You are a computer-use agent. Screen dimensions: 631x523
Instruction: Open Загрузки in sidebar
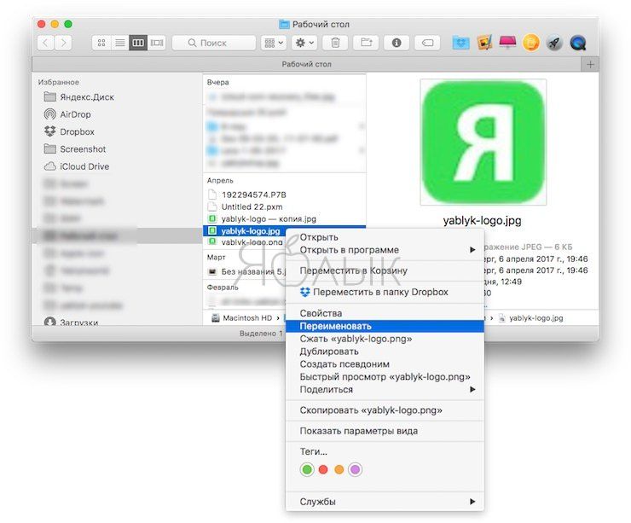click(72, 323)
